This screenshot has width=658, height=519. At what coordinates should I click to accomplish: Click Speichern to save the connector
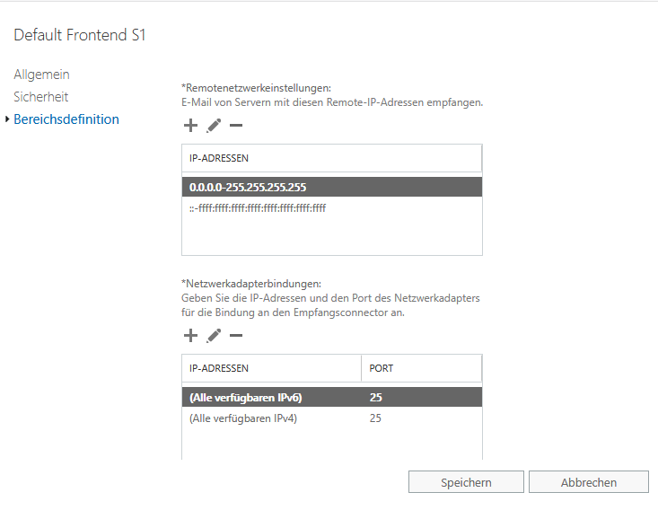point(466,482)
